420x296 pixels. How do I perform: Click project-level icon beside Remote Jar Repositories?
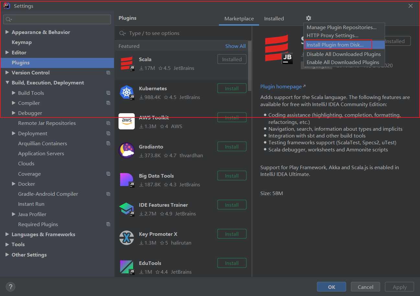click(108, 123)
